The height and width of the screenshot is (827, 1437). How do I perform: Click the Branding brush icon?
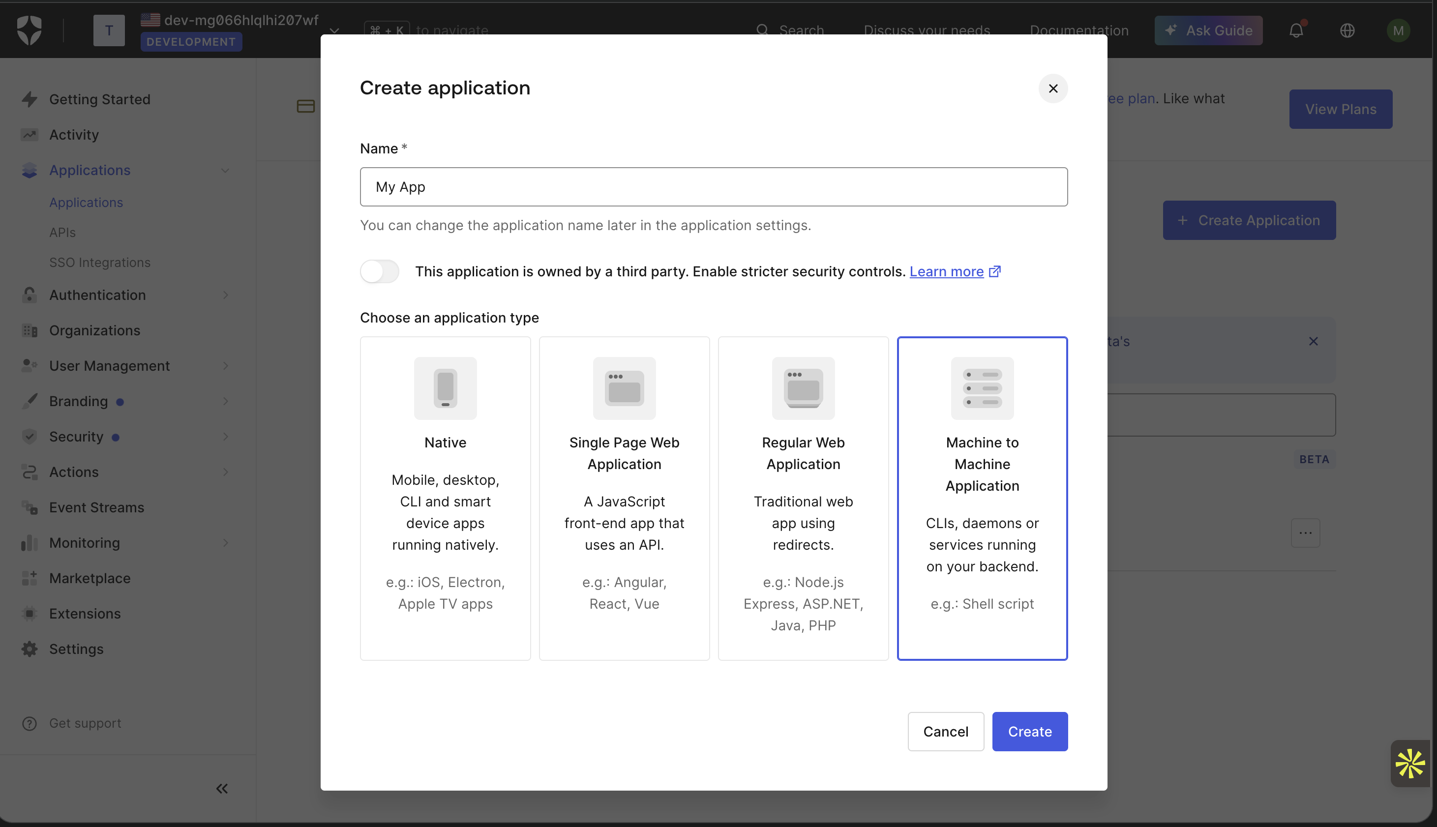pos(30,401)
